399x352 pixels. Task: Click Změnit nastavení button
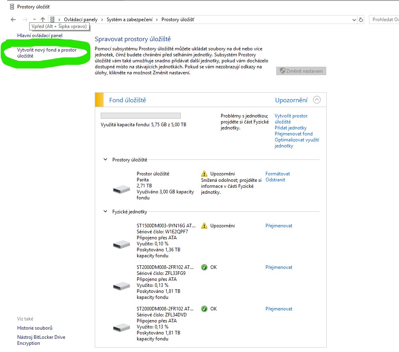(x=301, y=71)
